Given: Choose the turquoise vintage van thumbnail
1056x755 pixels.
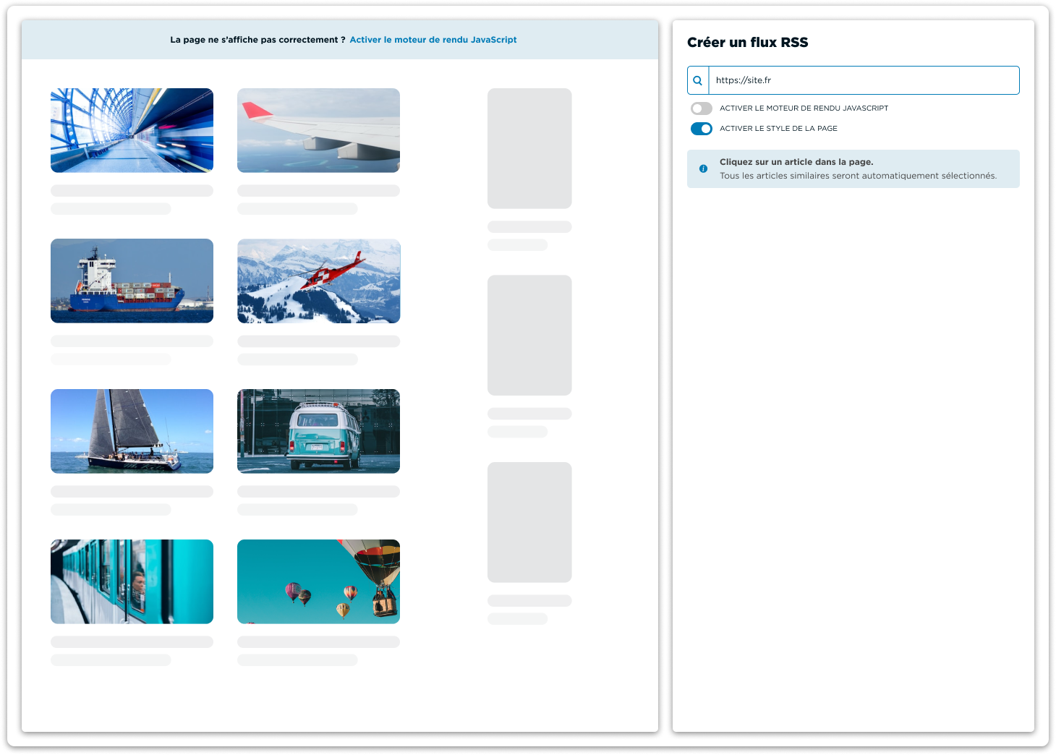Looking at the screenshot, I should point(318,431).
